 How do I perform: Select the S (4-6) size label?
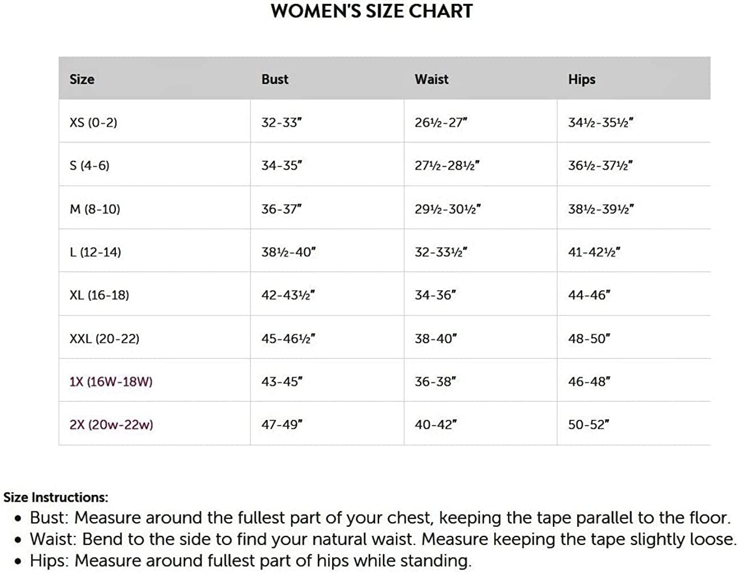(89, 166)
